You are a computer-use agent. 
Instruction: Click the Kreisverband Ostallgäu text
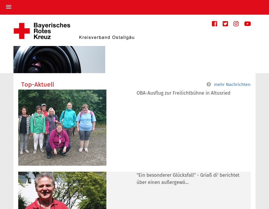pyautogui.click(x=107, y=37)
